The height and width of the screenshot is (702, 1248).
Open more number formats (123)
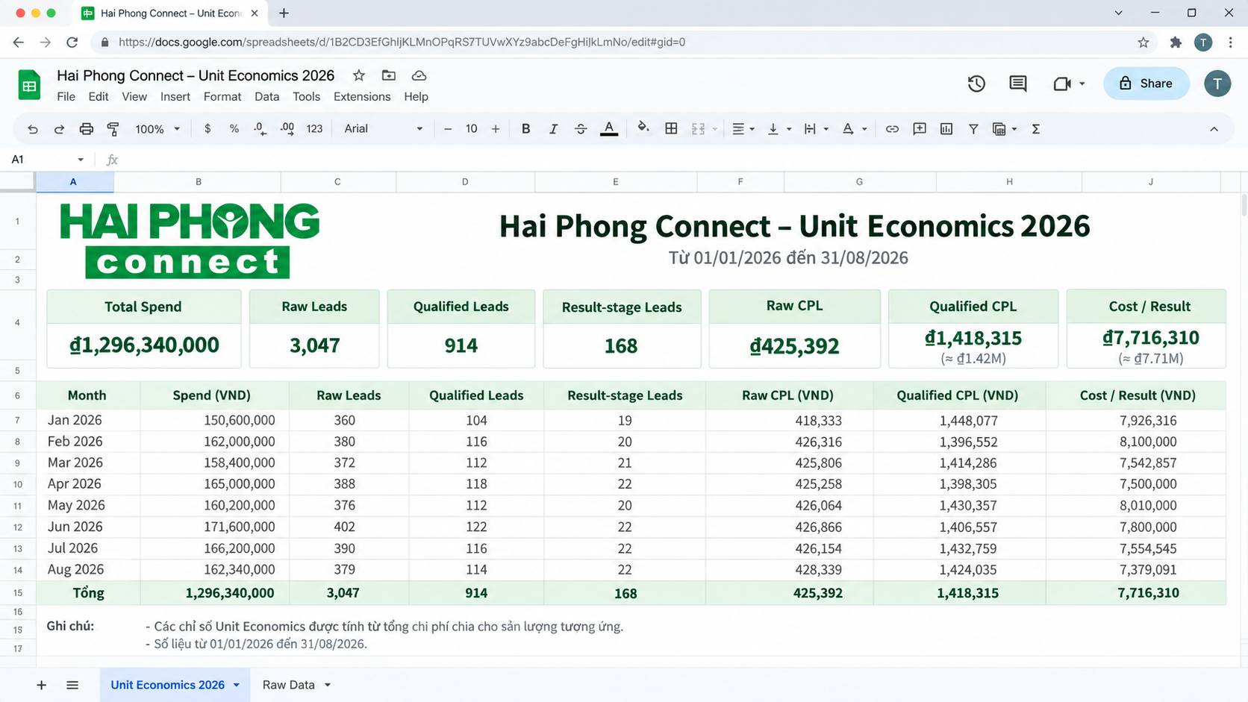(x=315, y=129)
